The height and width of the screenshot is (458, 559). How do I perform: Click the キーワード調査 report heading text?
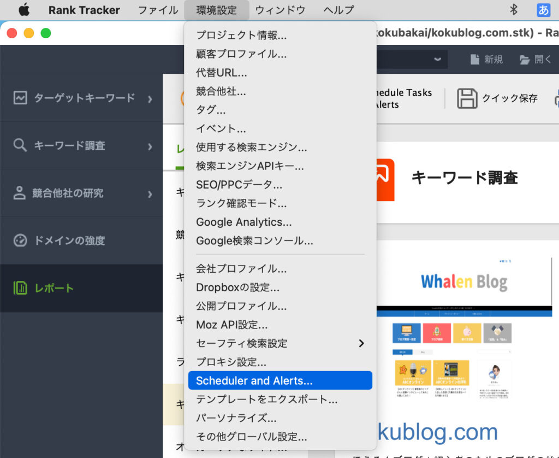click(465, 178)
